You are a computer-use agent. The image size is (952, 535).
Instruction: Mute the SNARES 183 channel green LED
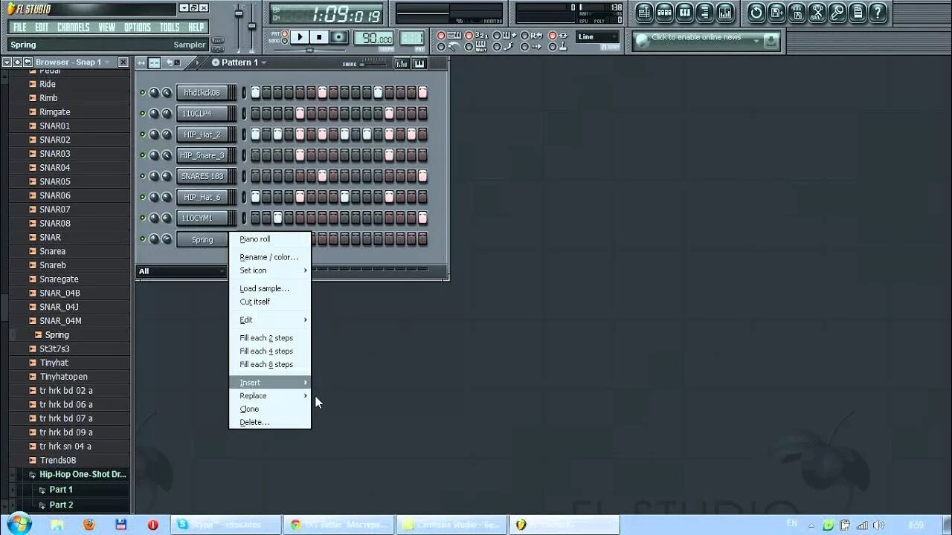143,176
